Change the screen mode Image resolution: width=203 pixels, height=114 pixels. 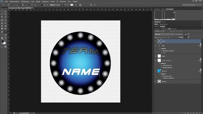[5, 47]
